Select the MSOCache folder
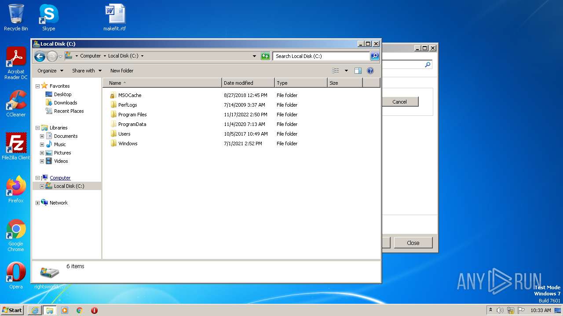This screenshot has width=563, height=316. [x=130, y=95]
